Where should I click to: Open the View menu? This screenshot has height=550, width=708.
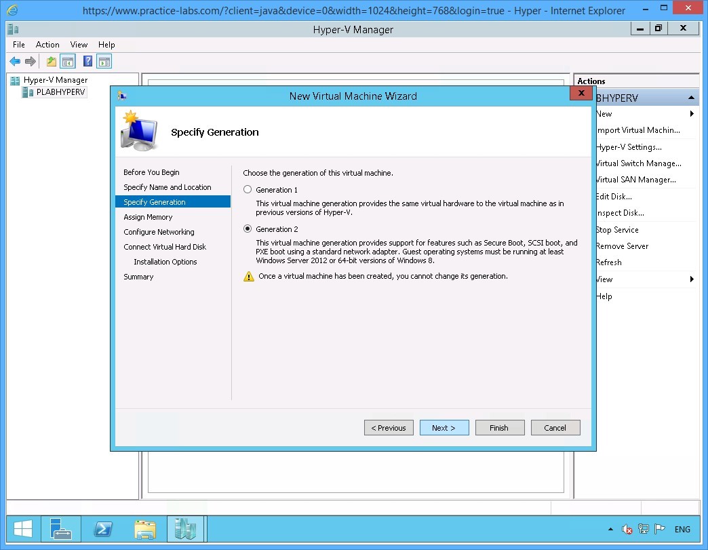tap(79, 45)
